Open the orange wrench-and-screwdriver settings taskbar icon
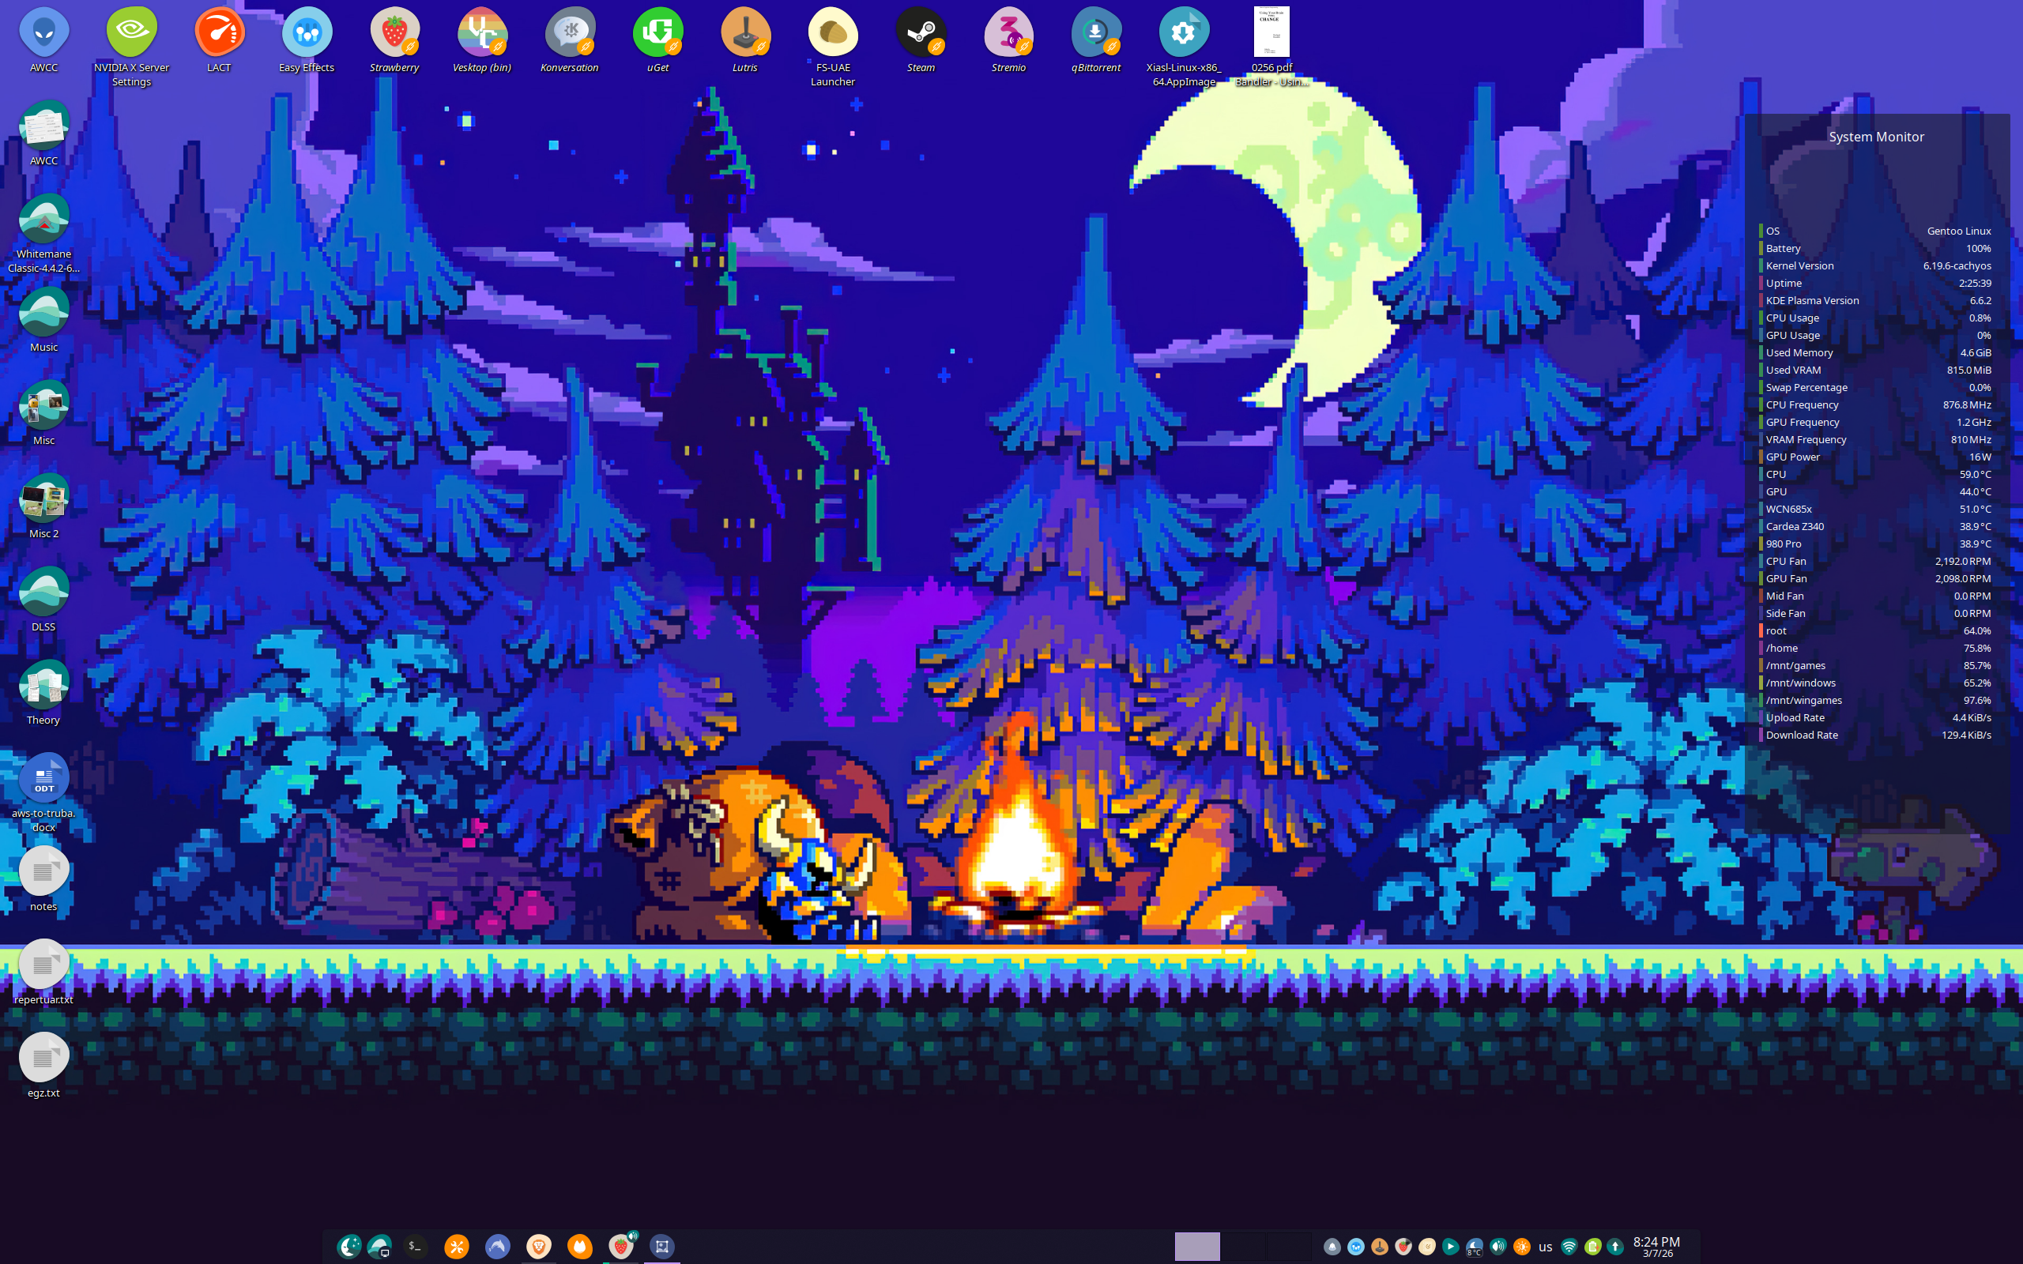 457,1247
